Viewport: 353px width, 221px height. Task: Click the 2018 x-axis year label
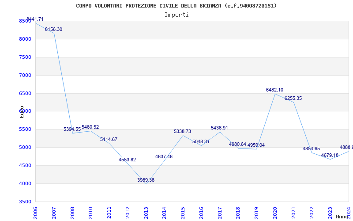tap(238, 213)
